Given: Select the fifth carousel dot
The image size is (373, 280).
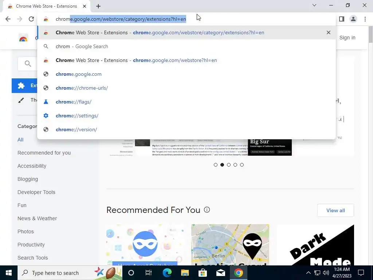Looking at the screenshot, I should pyautogui.click(x=242, y=165).
